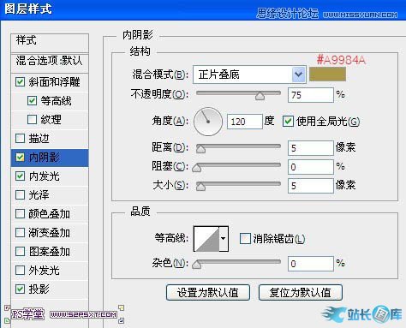Select the 光泽 style row
This screenshot has height=328, width=406.
coord(50,195)
